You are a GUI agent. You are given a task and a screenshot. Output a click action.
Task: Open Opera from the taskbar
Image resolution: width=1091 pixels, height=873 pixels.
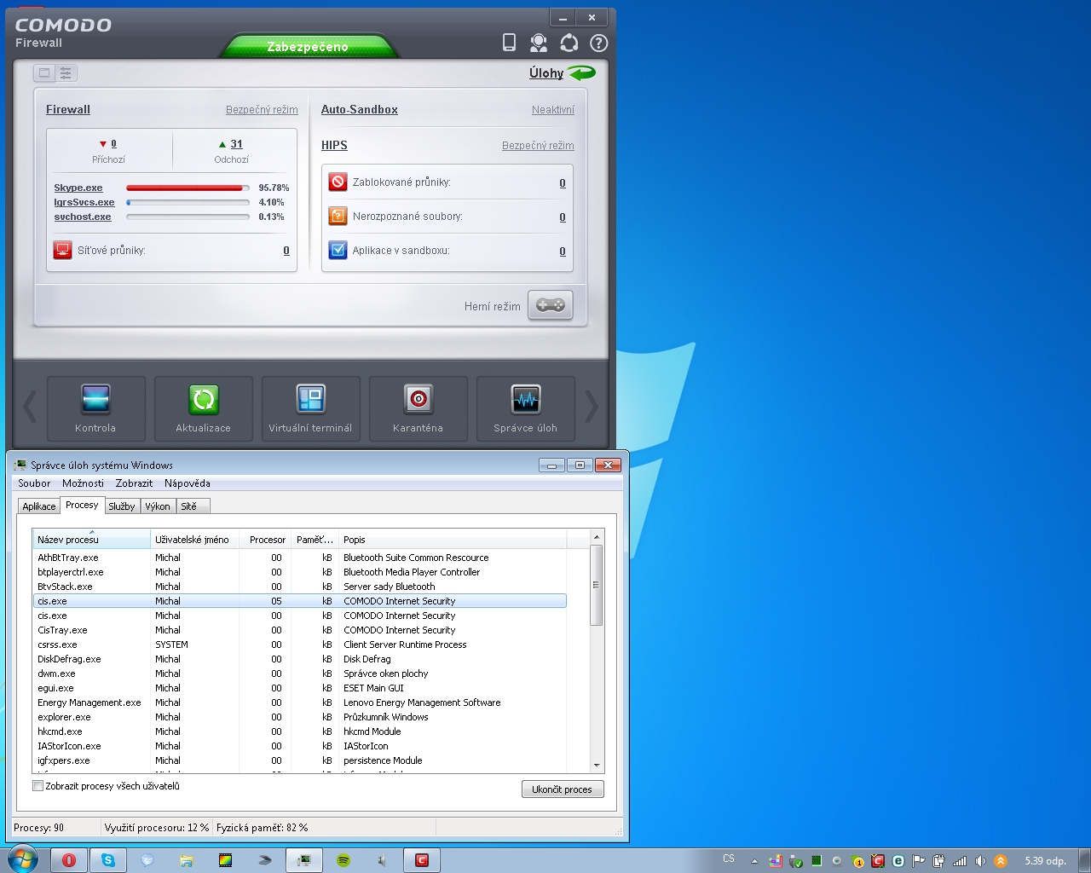tap(69, 860)
